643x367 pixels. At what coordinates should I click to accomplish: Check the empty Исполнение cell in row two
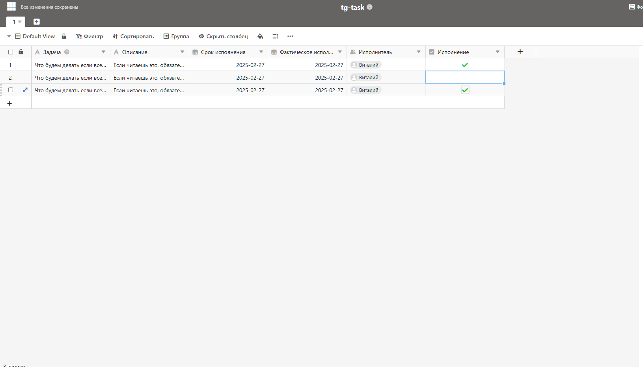click(x=465, y=77)
